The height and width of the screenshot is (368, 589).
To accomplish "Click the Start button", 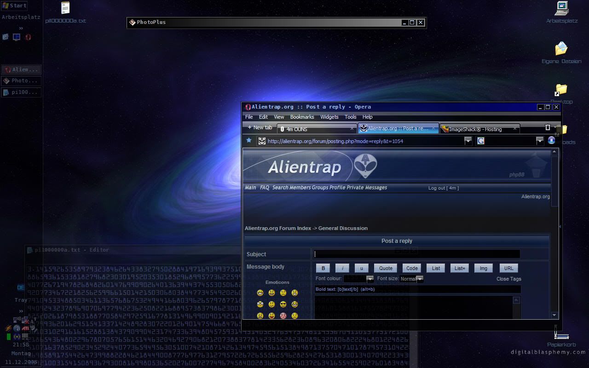I will click(14, 6).
